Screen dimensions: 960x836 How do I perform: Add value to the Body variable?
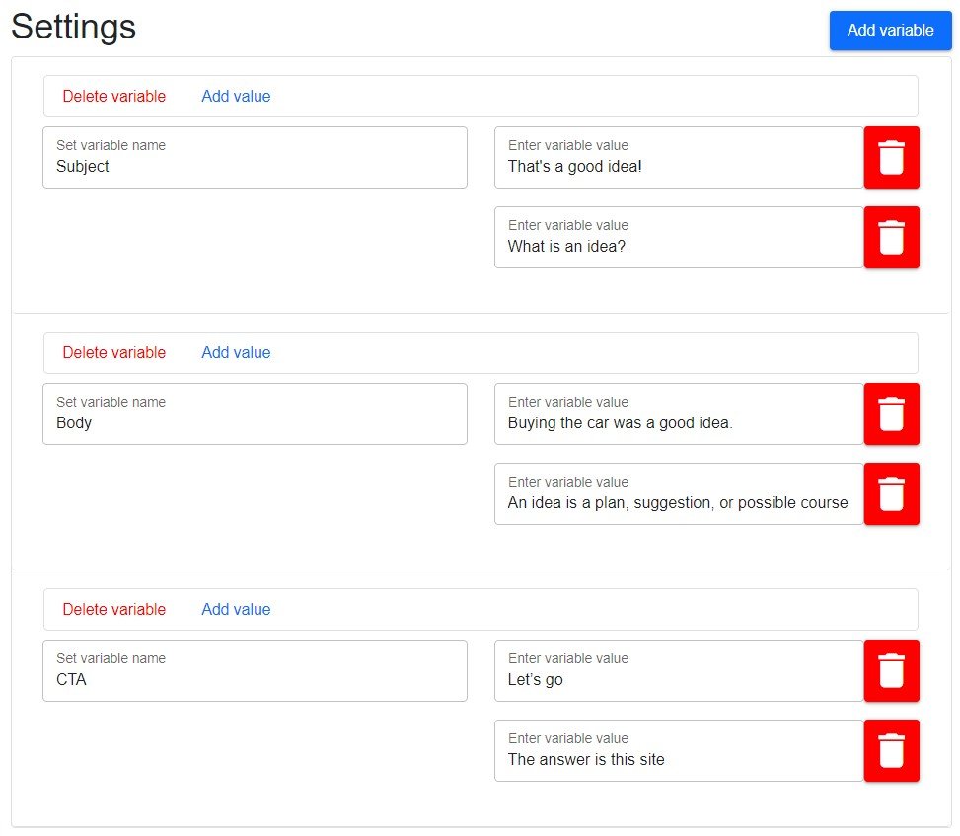pyautogui.click(x=236, y=352)
